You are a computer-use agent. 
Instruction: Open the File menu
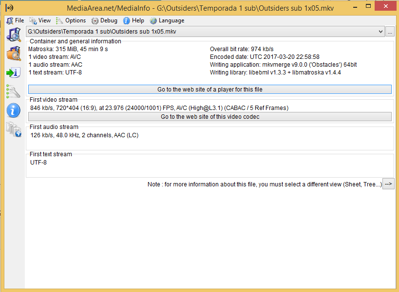(x=15, y=20)
